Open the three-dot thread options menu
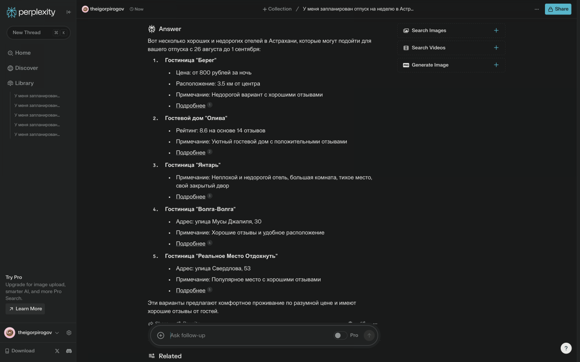Image resolution: width=580 pixels, height=362 pixels. coord(536,9)
